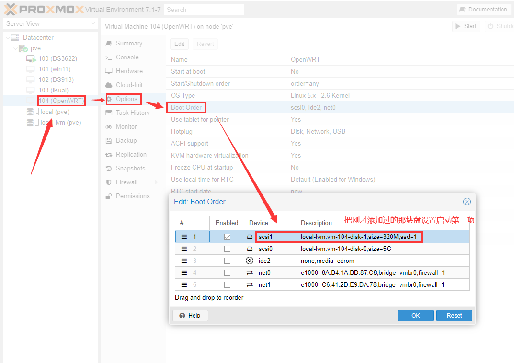The width and height of the screenshot is (514, 363).
Task: Click the top Search input field
Action: click(x=204, y=10)
